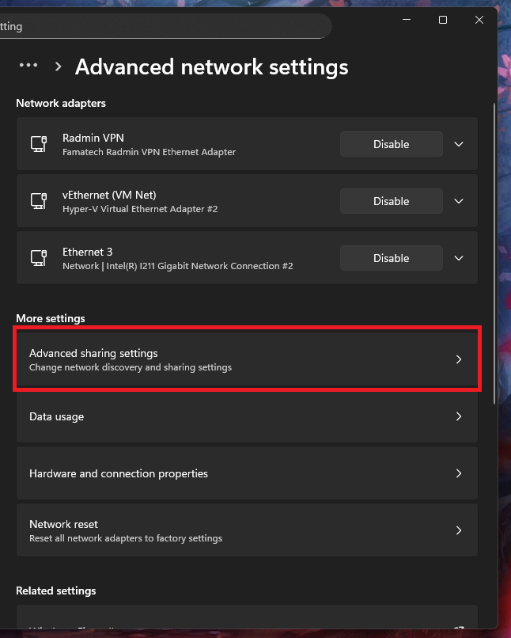Close the Settings window
511x638 pixels.
pyautogui.click(x=479, y=21)
